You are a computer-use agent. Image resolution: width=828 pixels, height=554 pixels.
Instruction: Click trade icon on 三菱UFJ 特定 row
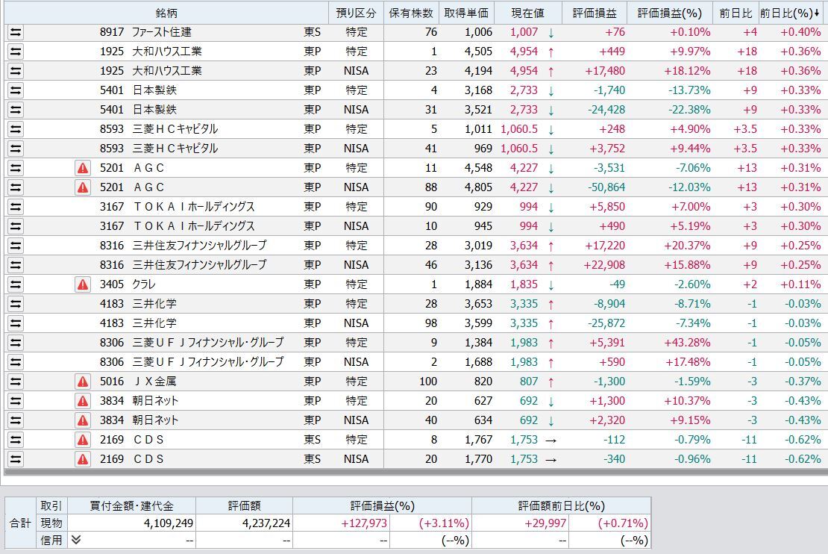click(x=16, y=343)
